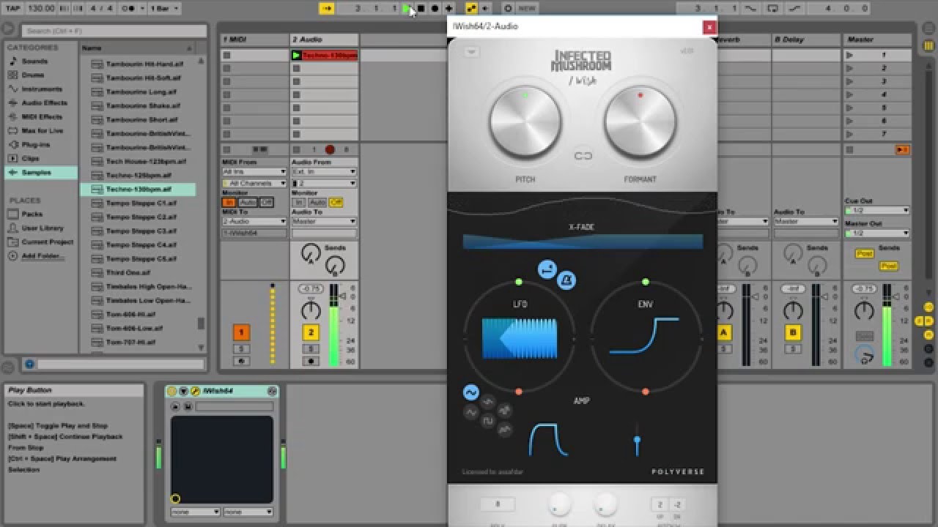The image size is (938, 527).
Task: Open the Cue Out dropdown
Action: click(x=877, y=211)
